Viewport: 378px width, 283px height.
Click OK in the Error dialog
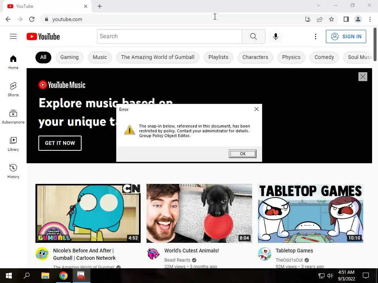[243, 154]
